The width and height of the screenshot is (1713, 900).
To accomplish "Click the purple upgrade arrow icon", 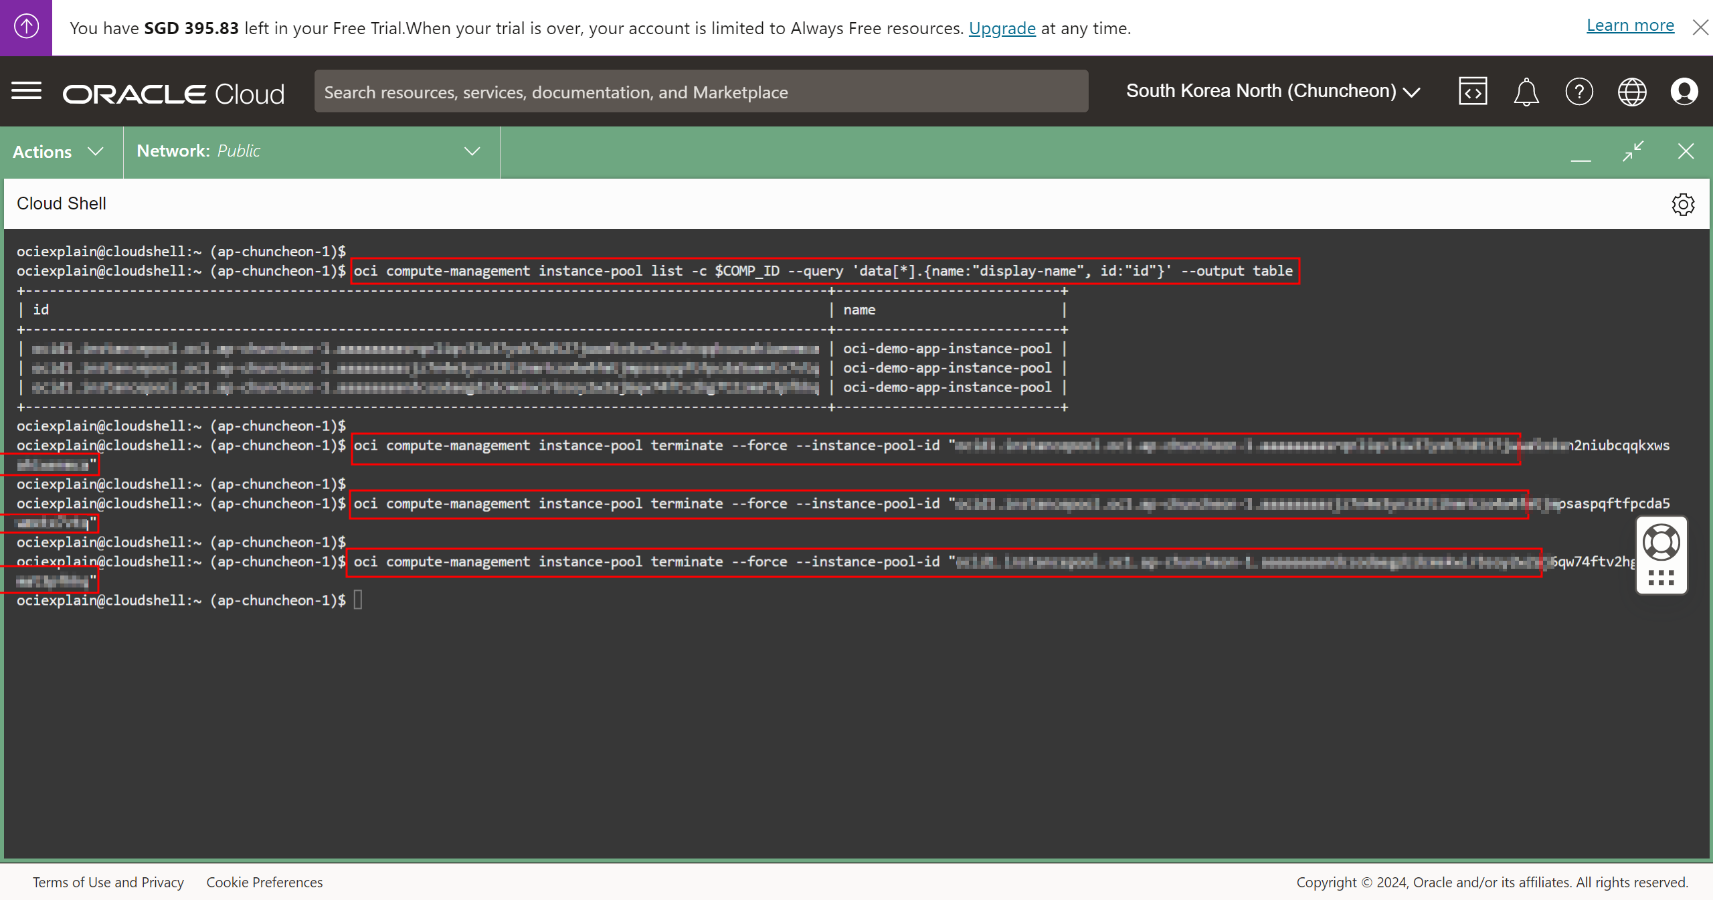I will point(26,27).
